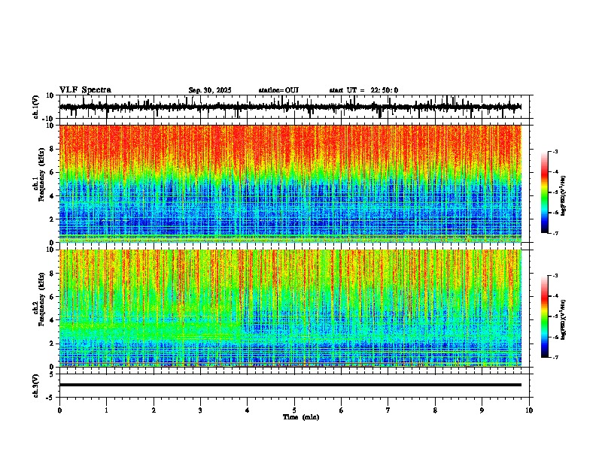
Task: Click the "8" kHz tick on ch.1 spectrogram
Action: point(53,149)
